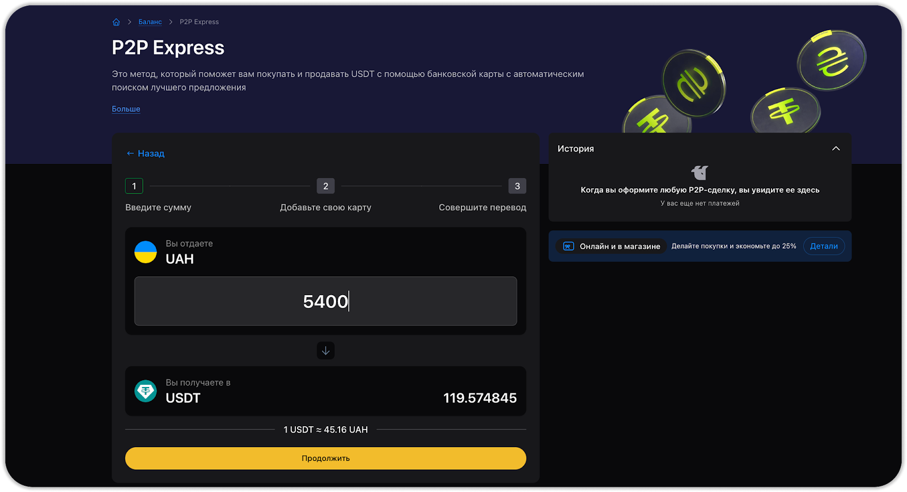Image resolution: width=907 pixels, height=492 pixels.
Task: Click the coupon icon beside Онлайн и в магазине
Action: click(x=569, y=246)
